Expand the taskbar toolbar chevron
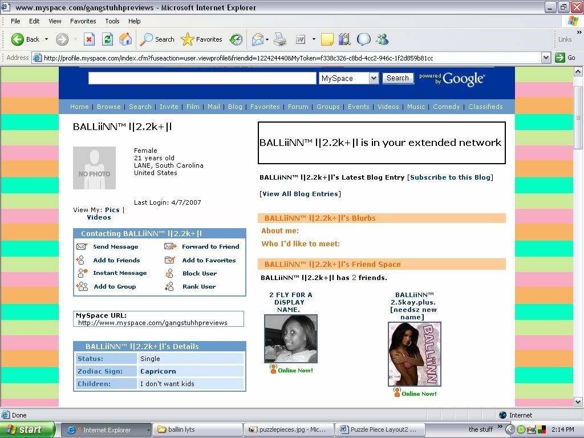584x438 pixels. point(500,427)
